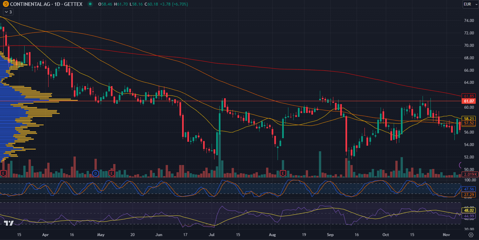Click the Jun label on time axis
The image size is (479, 240).
pos(159,235)
